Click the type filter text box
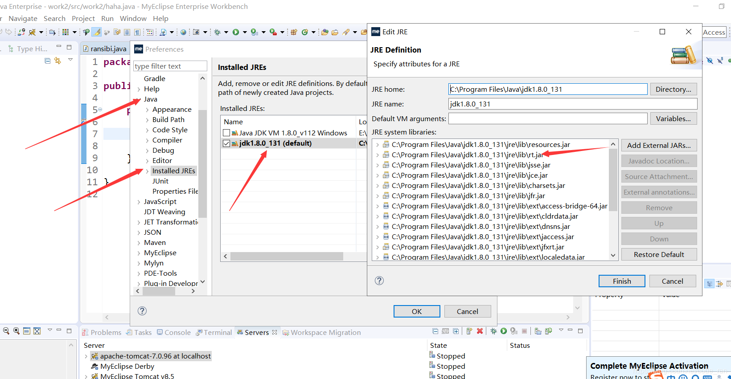The image size is (731, 379). (x=170, y=66)
